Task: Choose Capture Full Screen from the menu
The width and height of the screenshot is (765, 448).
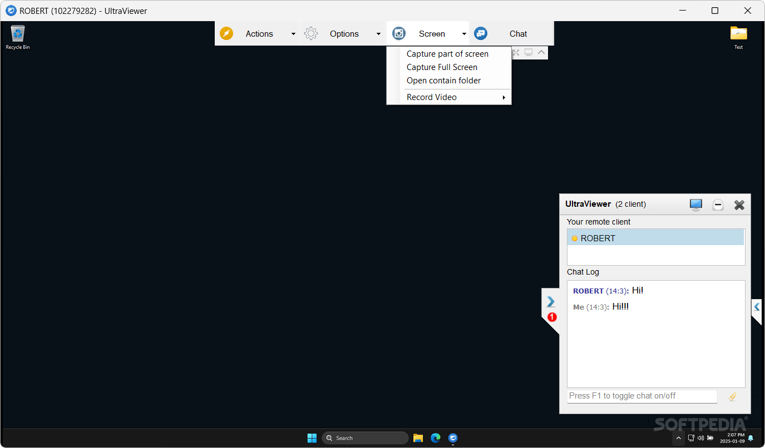Action: 442,67
